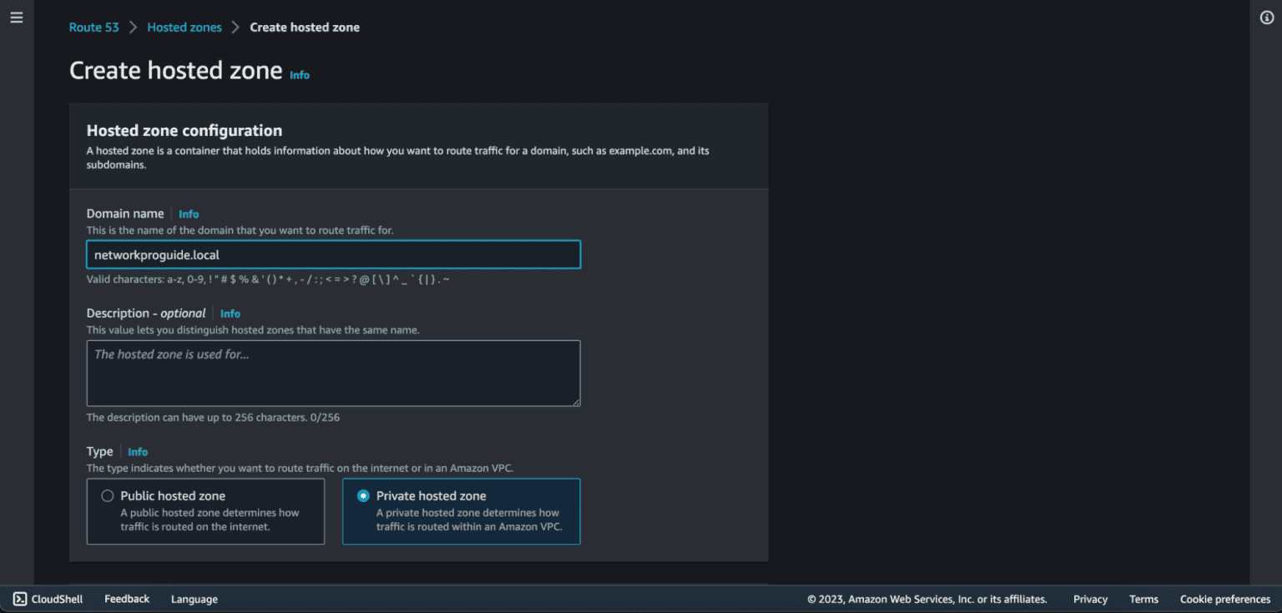Viewport: 1282px width, 613px height.
Task: Click the Route 53 breadcrumb link
Action: (x=93, y=28)
